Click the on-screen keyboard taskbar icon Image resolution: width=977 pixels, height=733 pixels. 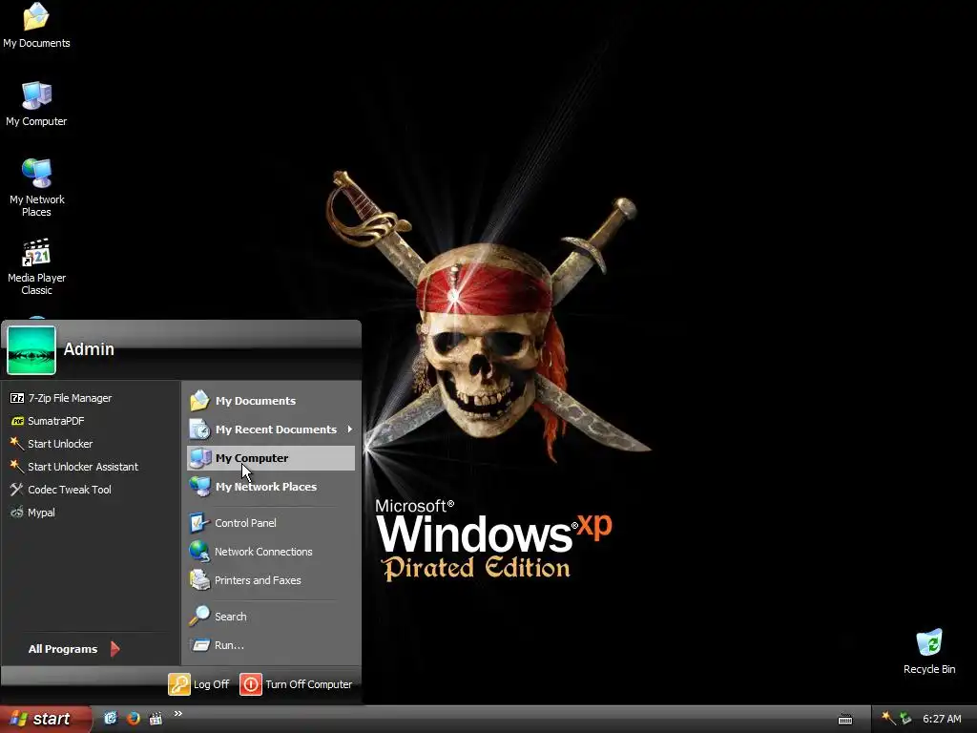pos(845,720)
